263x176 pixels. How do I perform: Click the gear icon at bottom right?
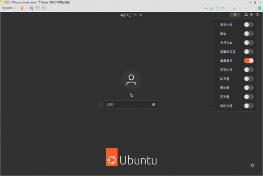pos(252,165)
